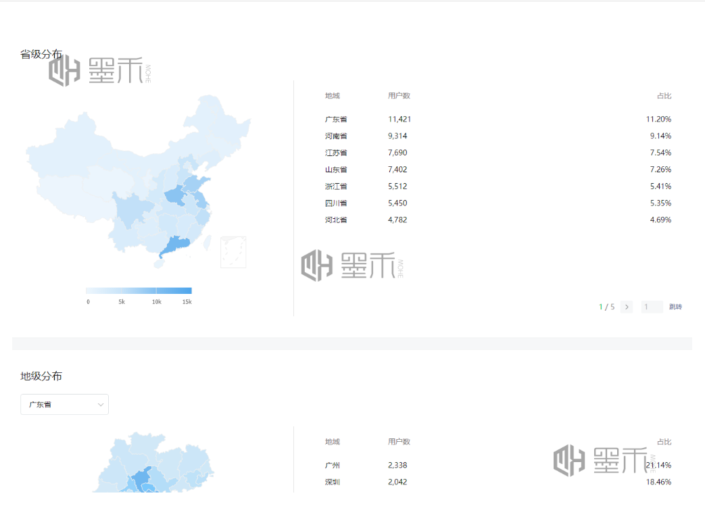Click the 5k label on map legend
Image resolution: width=705 pixels, height=529 pixels.
[122, 302]
